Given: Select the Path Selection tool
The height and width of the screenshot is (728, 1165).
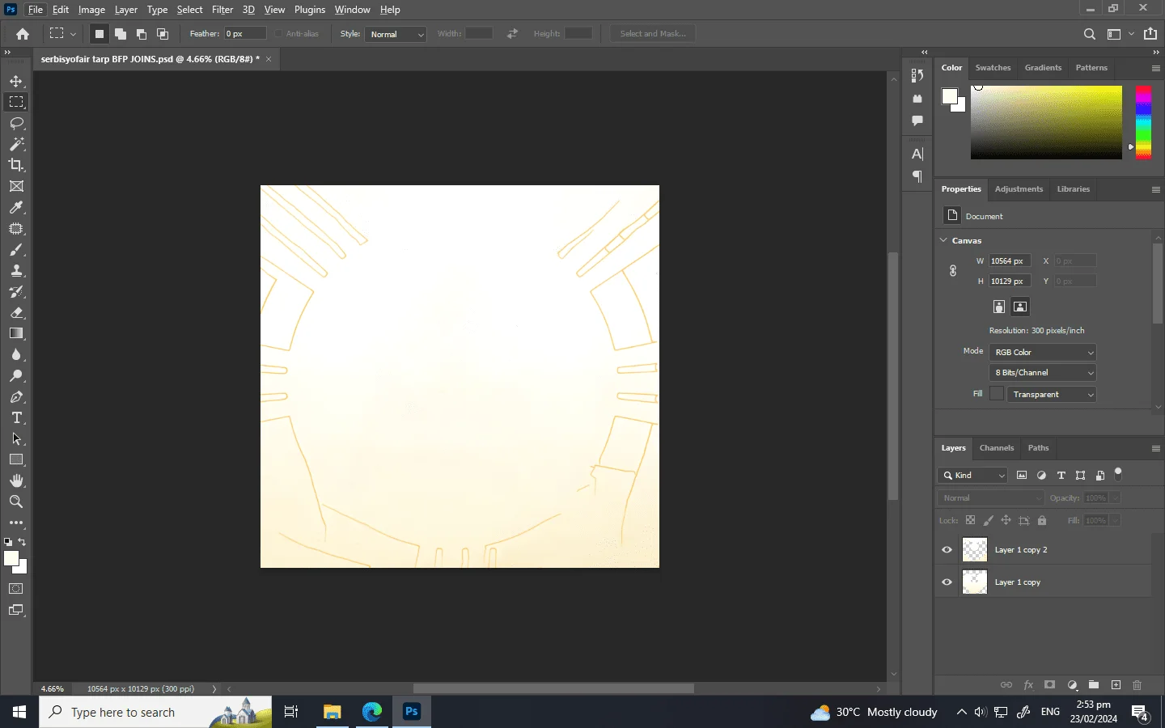Looking at the screenshot, I should click(16, 438).
